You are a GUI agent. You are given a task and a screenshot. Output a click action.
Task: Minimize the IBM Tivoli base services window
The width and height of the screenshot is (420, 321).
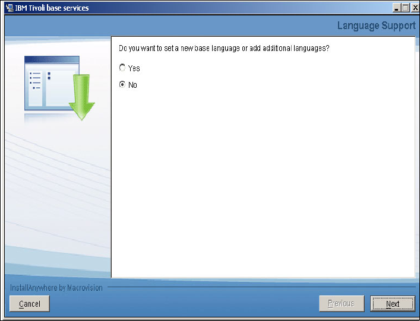click(396, 8)
